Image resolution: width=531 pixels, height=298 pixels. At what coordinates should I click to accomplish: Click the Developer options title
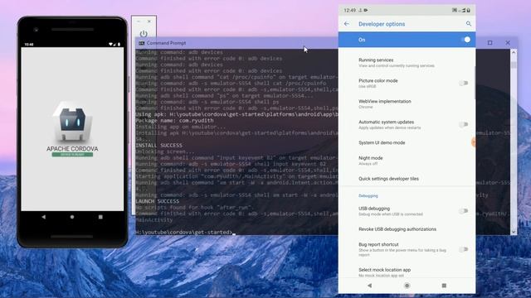(382, 24)
